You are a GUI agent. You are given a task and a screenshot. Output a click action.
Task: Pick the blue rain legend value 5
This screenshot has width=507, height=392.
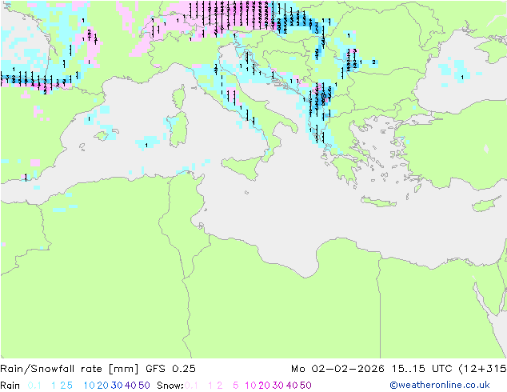click(x=70, y=386)
